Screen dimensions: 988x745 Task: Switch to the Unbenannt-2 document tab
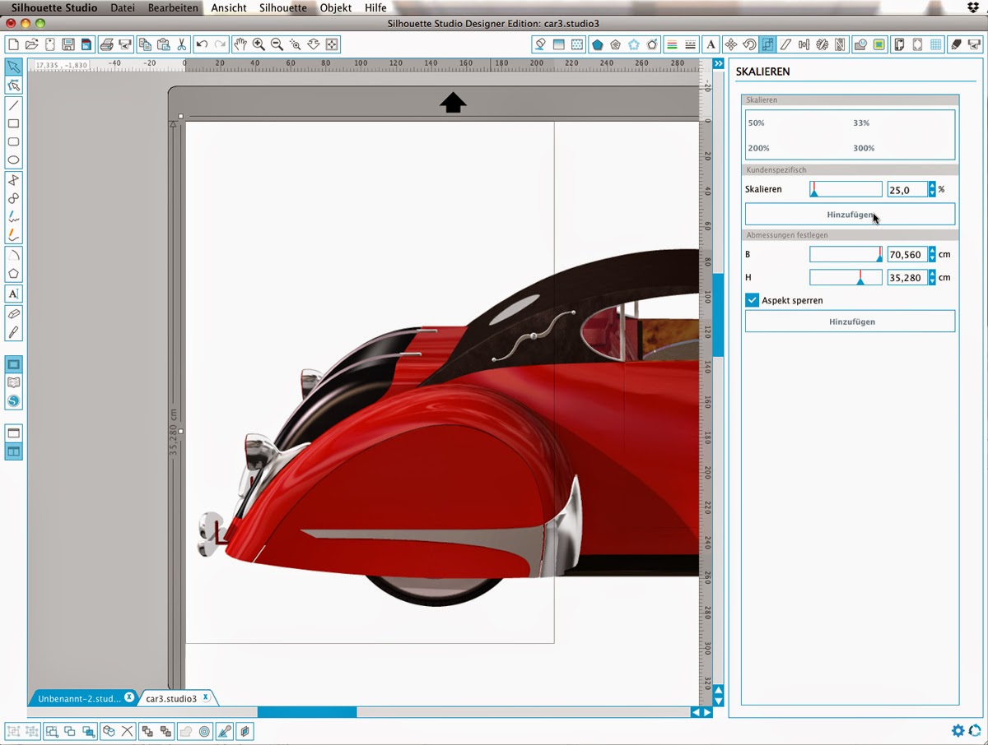pos(79,698)
